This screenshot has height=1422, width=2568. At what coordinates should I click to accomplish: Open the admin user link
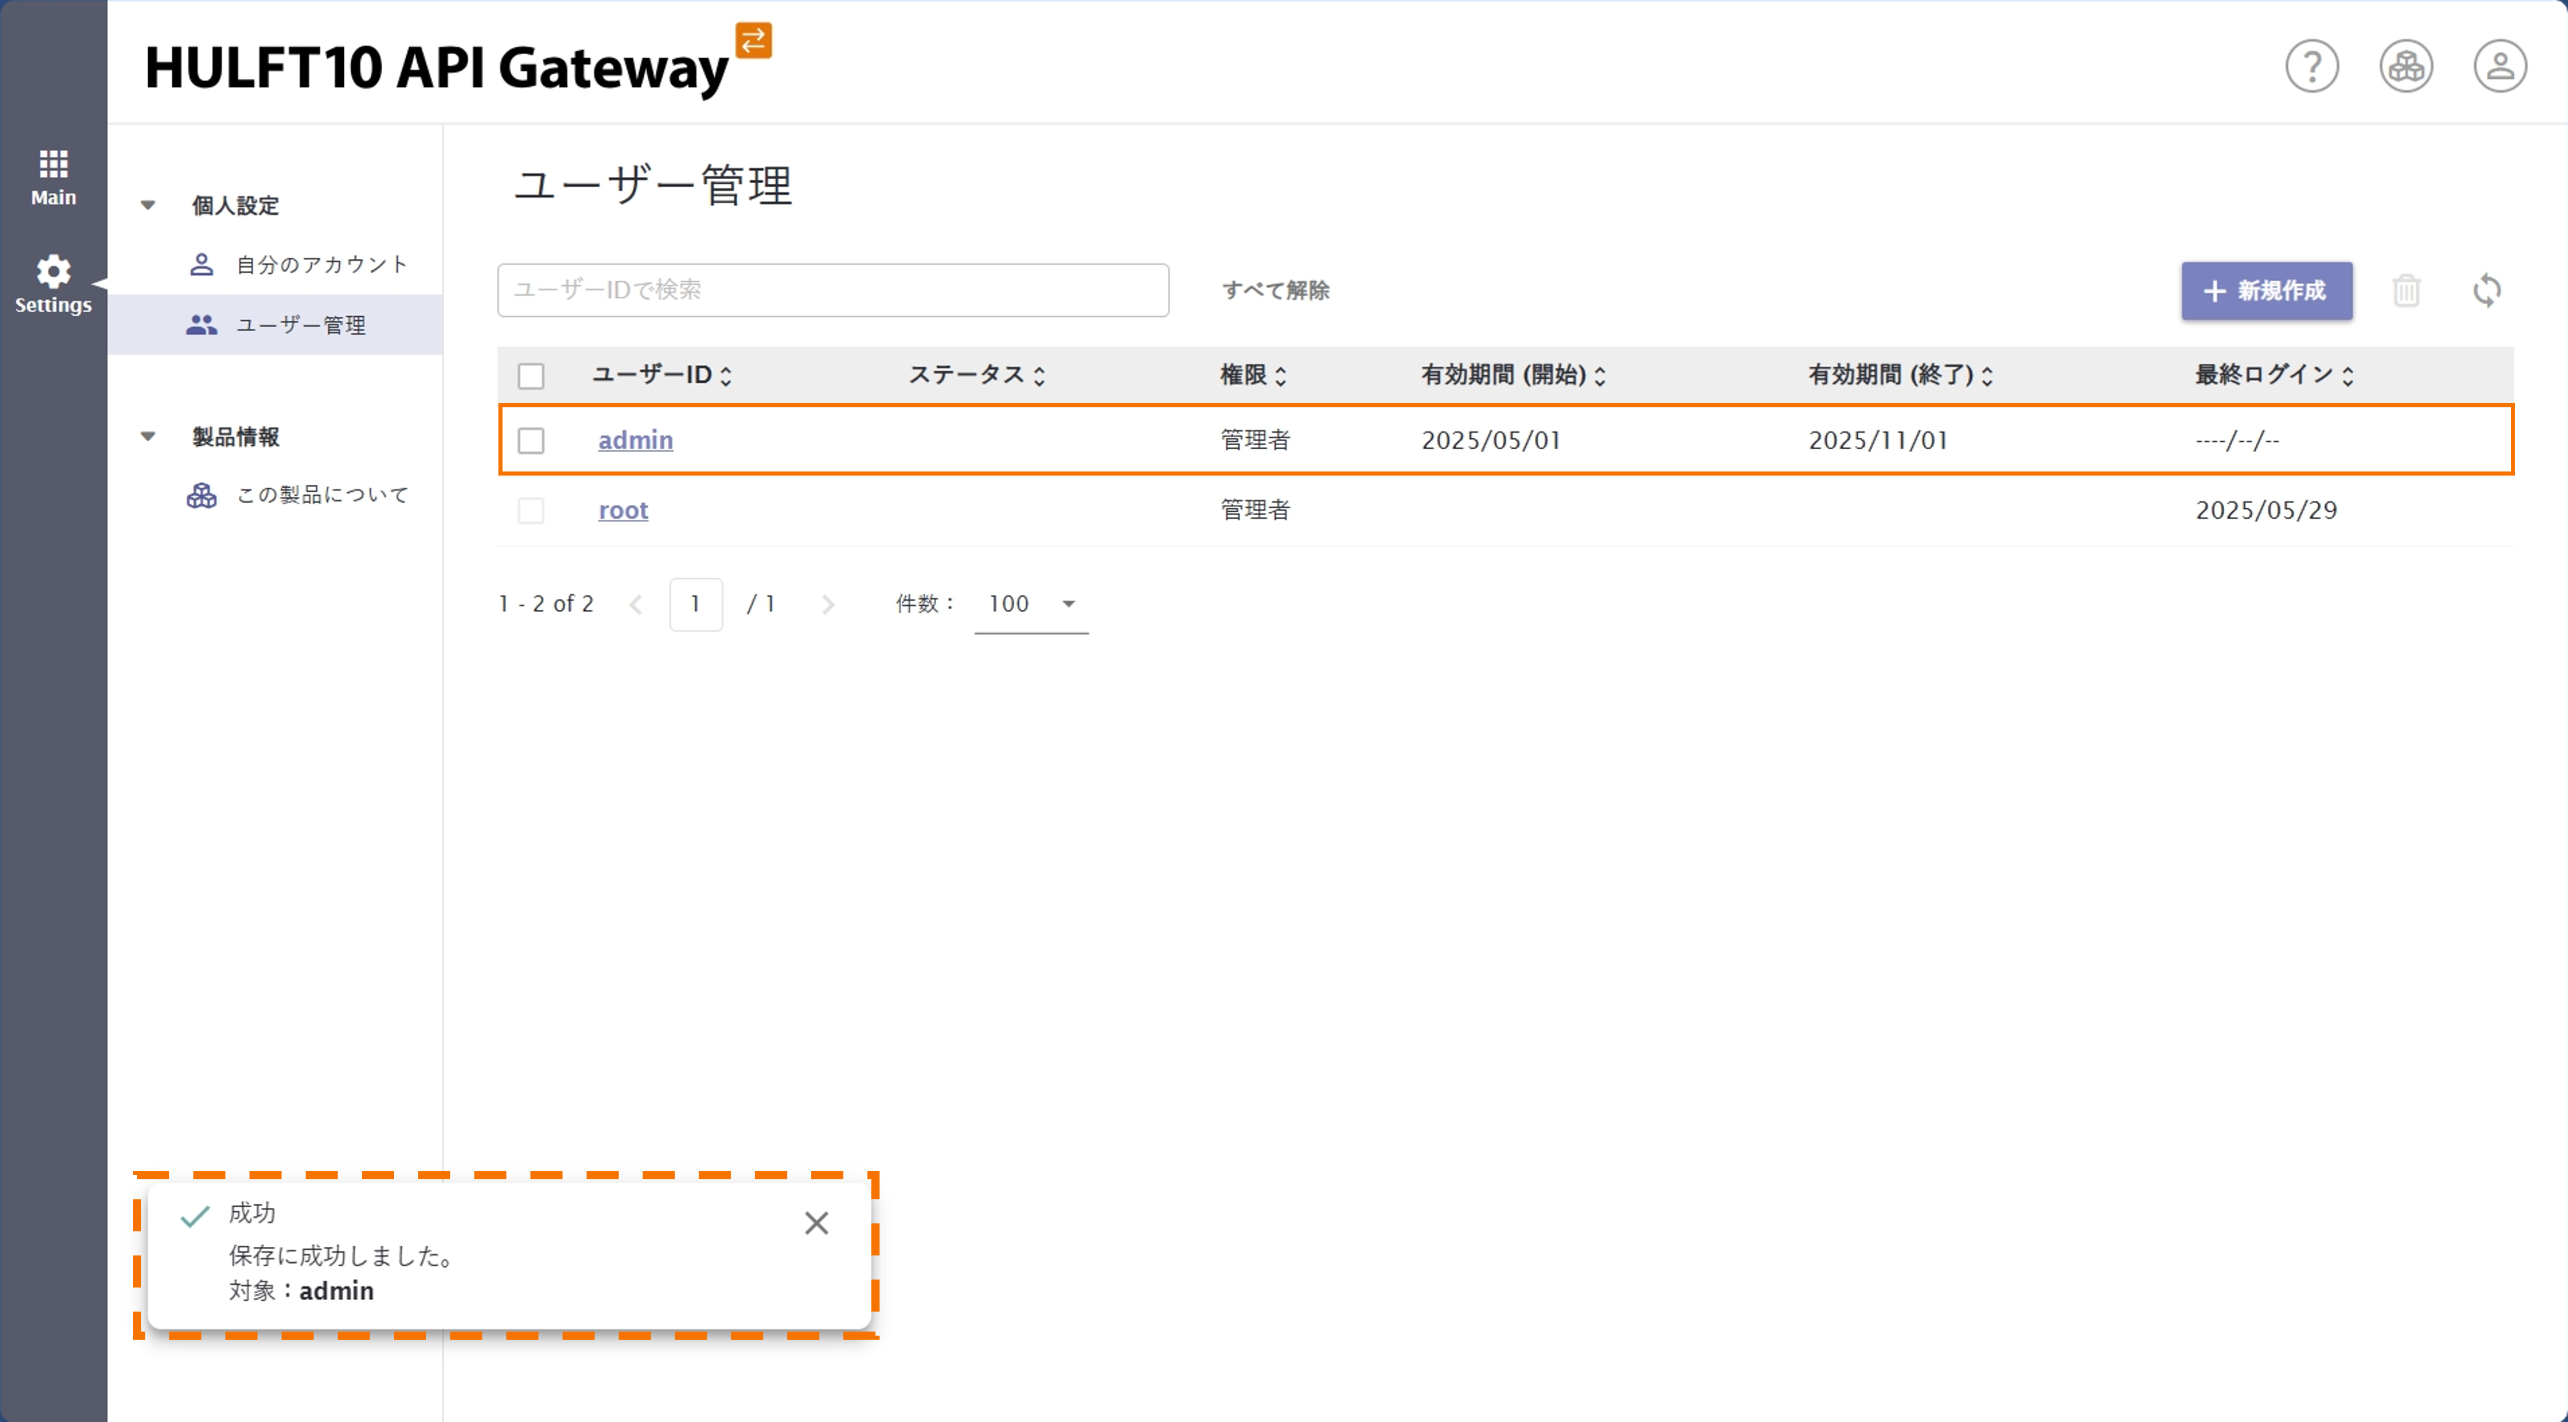pos(635,441)
